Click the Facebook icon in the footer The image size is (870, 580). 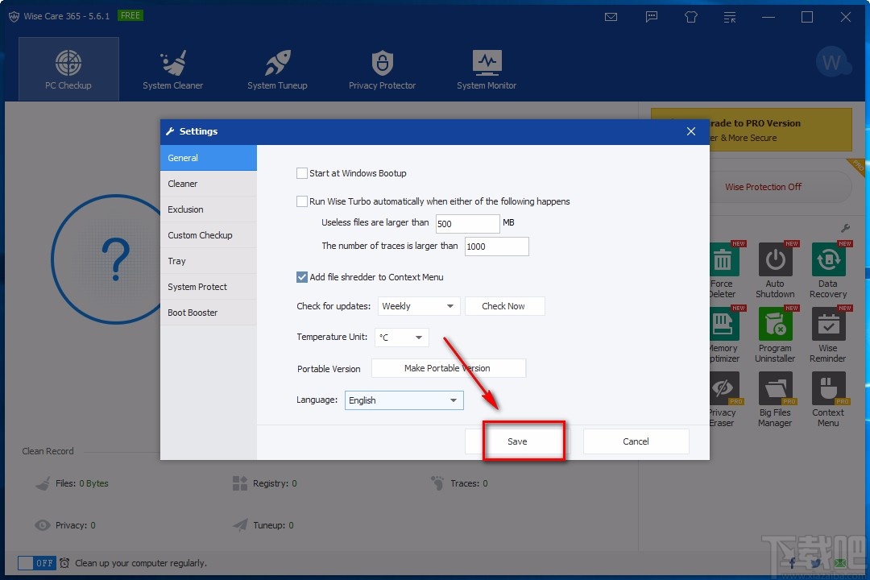(x=792, y=563)
